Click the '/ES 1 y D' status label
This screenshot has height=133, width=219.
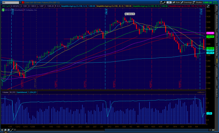tap(6, 6)
